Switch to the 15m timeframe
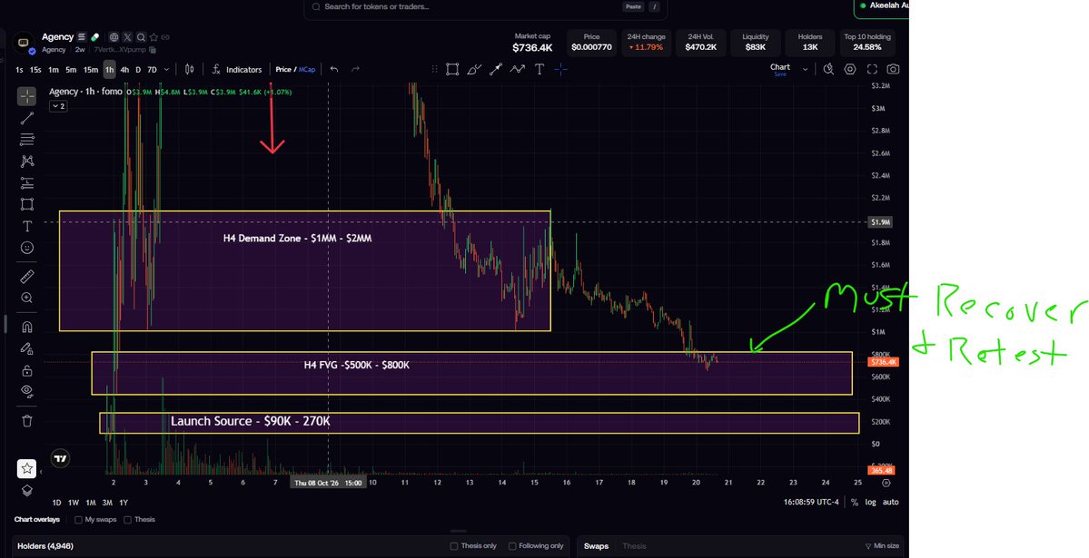 (90, 69)
